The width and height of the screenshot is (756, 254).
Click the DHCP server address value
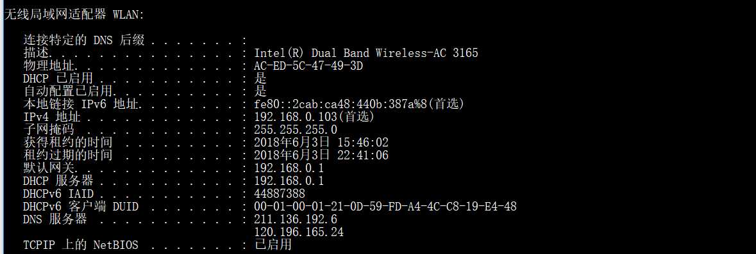coord(289,181)
